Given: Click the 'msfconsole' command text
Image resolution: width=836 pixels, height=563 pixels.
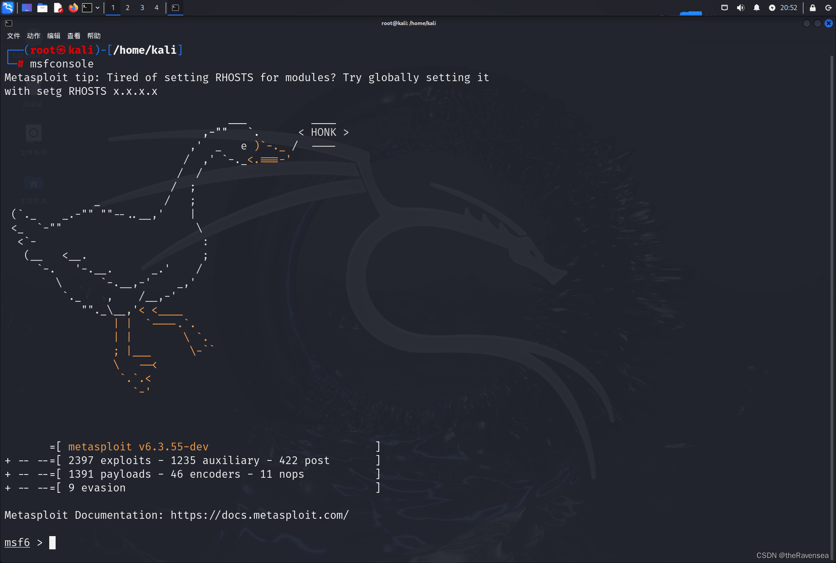Looking at the screenshot, I should pyautogui.click(x=62, y=64).
